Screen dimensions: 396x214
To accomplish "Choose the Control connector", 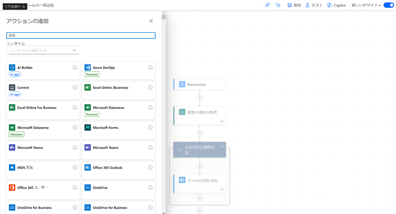I will (43, 90).
